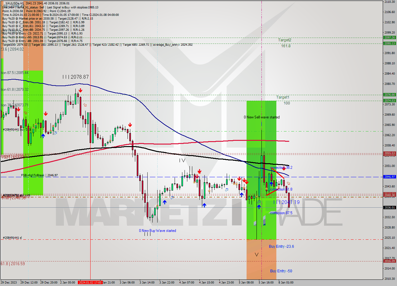Click the 'average_Buy_entry: 2024.302' text
This screenshot has height=286, width=397.
tap(173, 44)
